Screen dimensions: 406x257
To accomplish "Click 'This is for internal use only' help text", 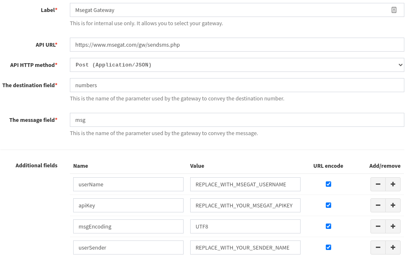I will coord(146,23).
